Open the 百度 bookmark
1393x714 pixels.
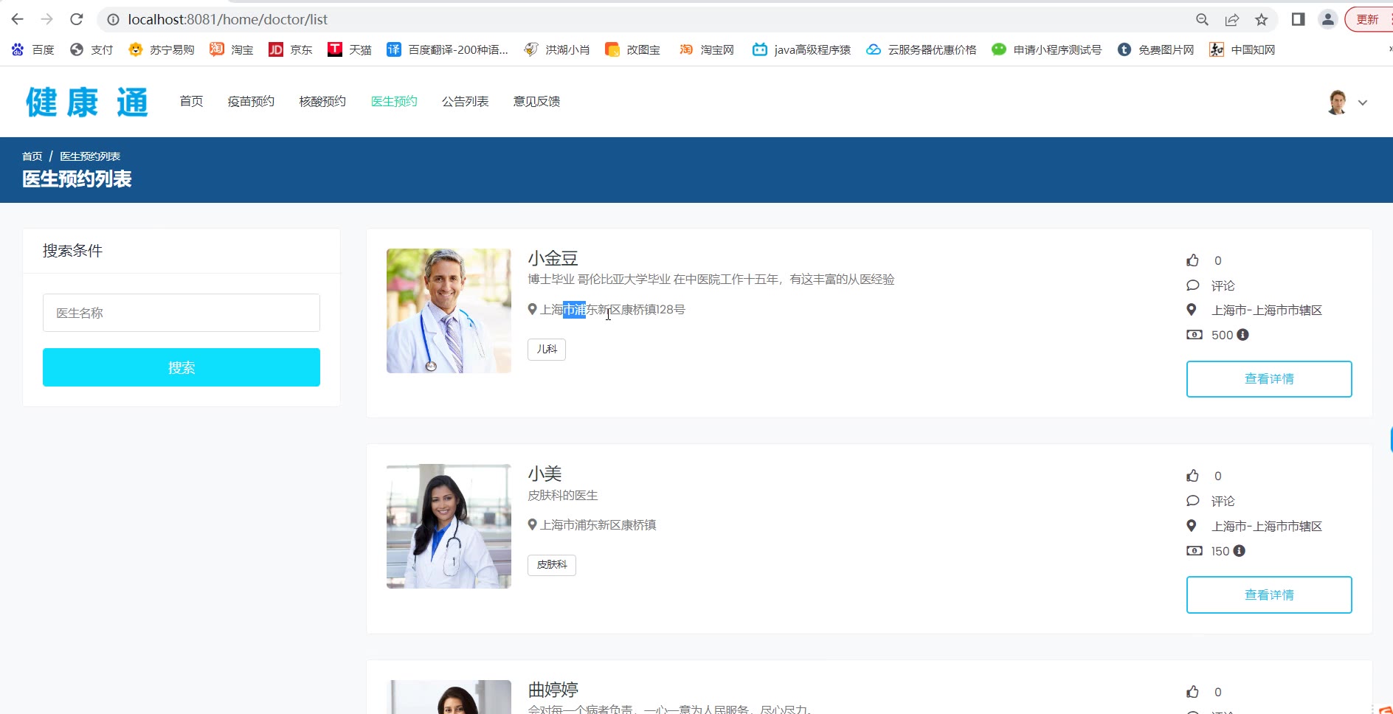(32, 49)
